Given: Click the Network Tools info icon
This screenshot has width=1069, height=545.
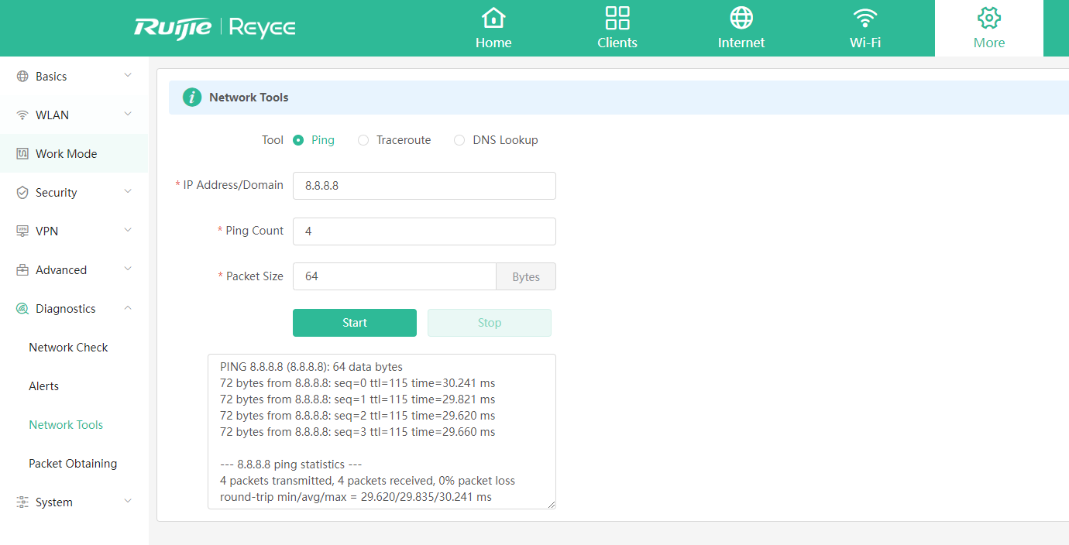Looking at the screenshot, I should [191, 98].
